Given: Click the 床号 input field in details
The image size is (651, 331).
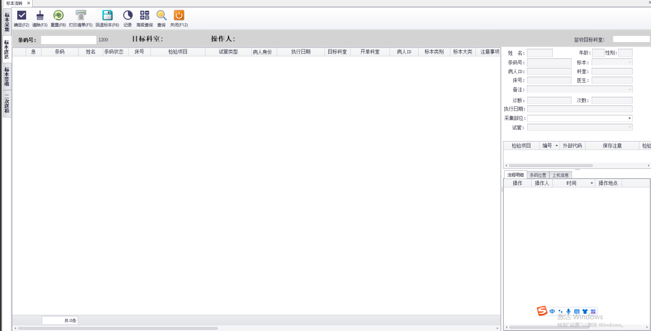Looking at the screenshot, I should pyautogui.click(x=549, y=80).
